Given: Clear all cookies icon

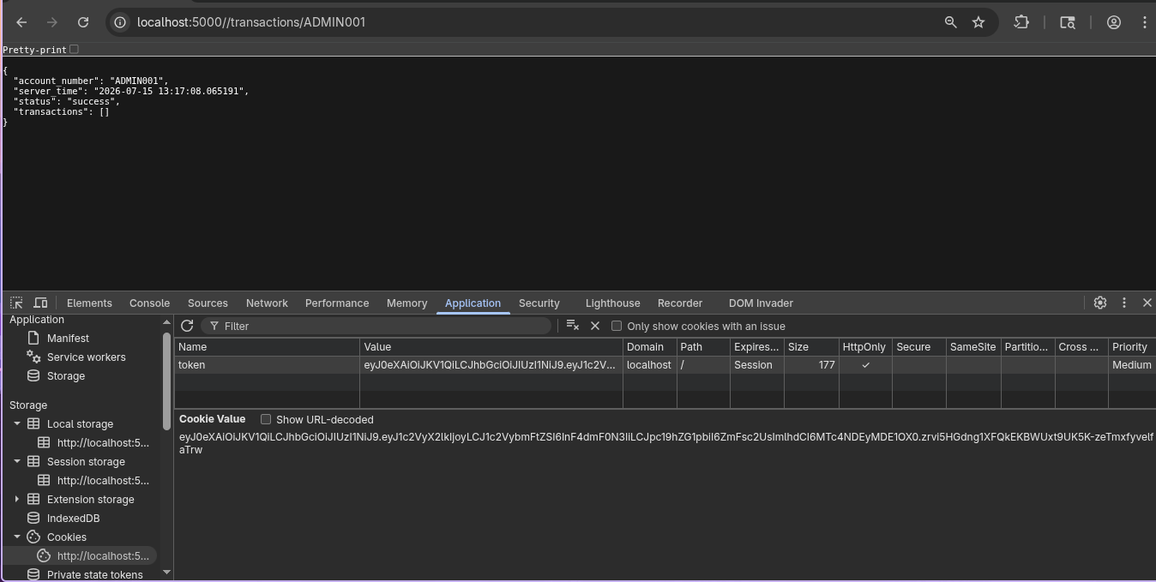Looking at the screenshot, I should coord(573,326).
